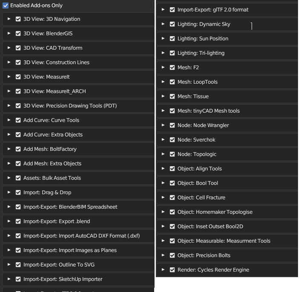Screen dimensions: 301x292
Task: Uncheck the Node: Topologic add-on checkbox
Action: click(x=172, y=154)
